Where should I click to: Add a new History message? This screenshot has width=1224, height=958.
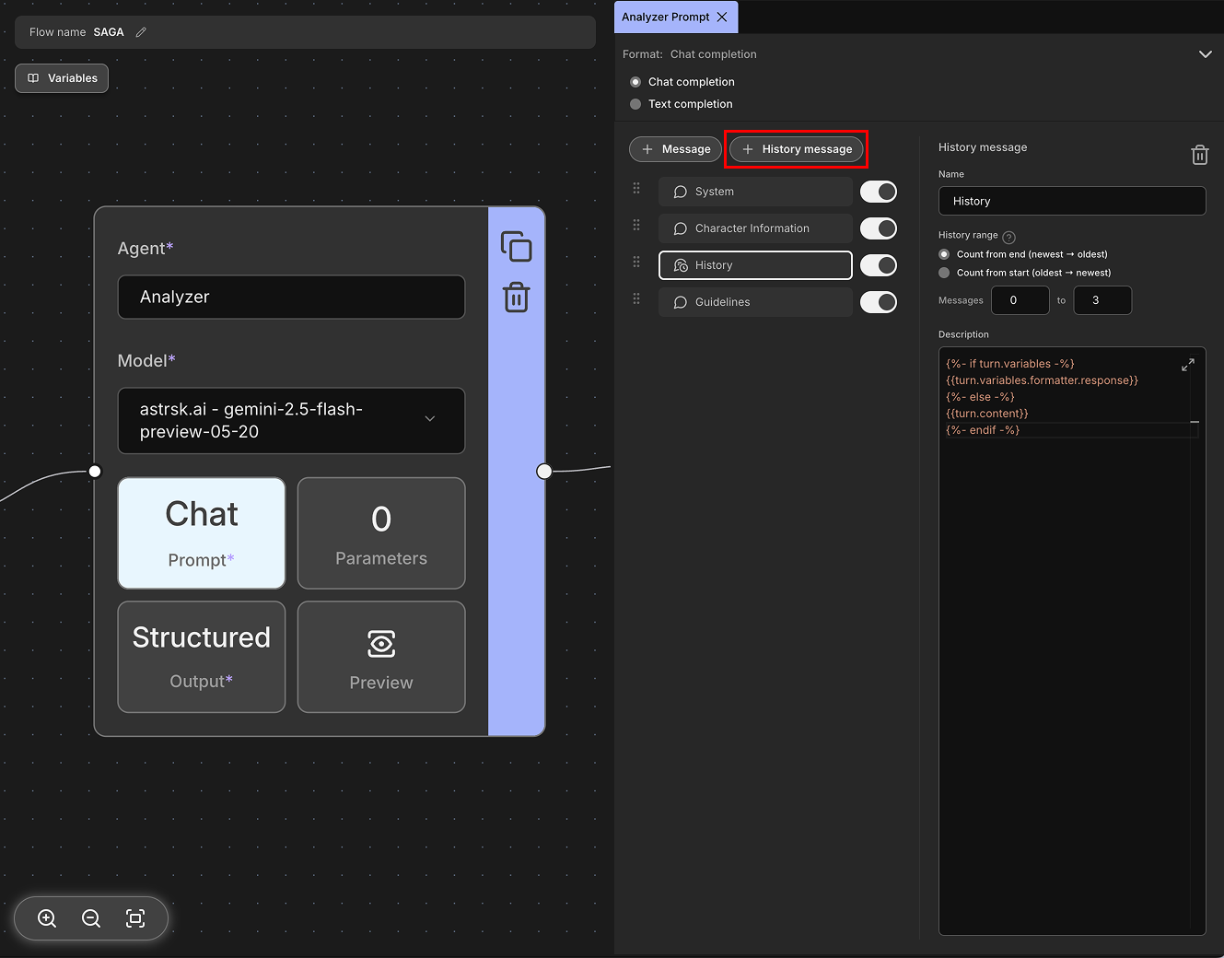click(797, 149)
